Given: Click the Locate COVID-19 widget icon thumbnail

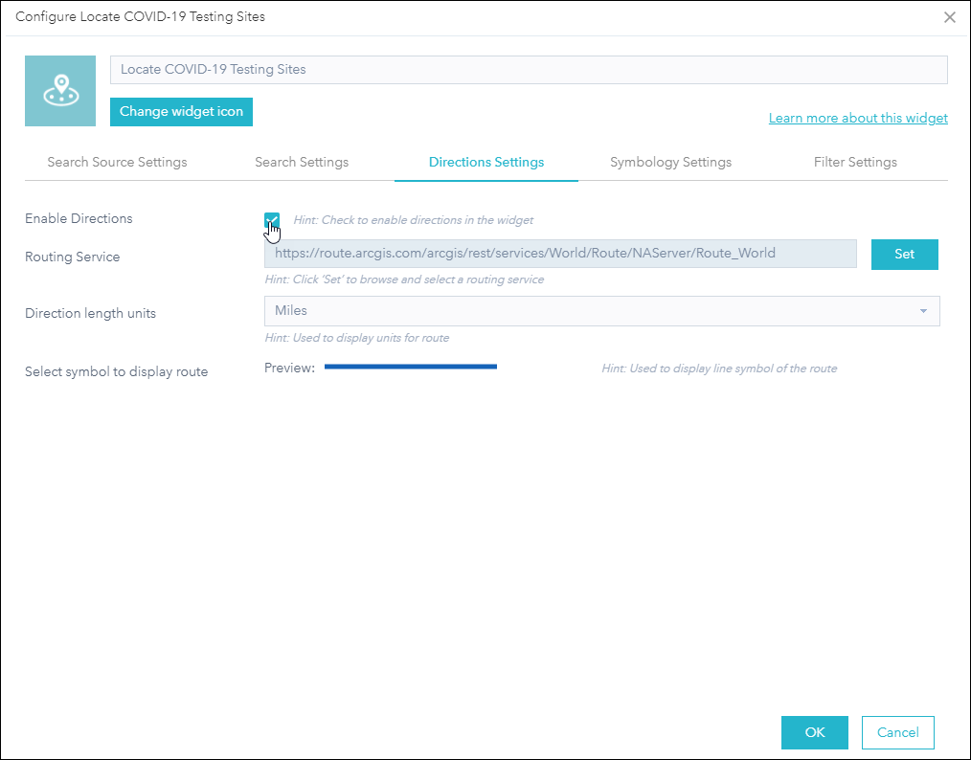Looking at the screenshot, I should pos(60,91).
